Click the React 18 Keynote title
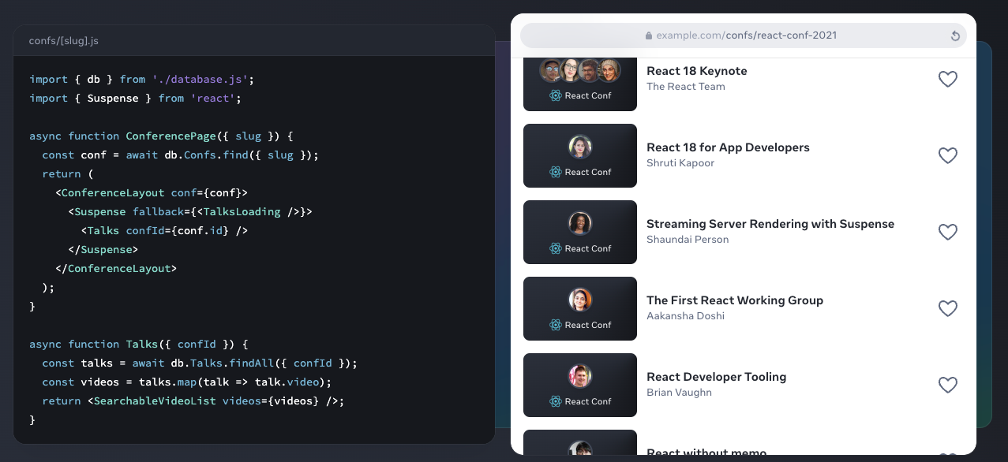The height and width of the screenshot is (462, 1008). tap(697, 71)
